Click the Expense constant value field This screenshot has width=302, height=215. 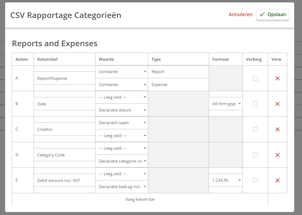[x=178, y=85]
